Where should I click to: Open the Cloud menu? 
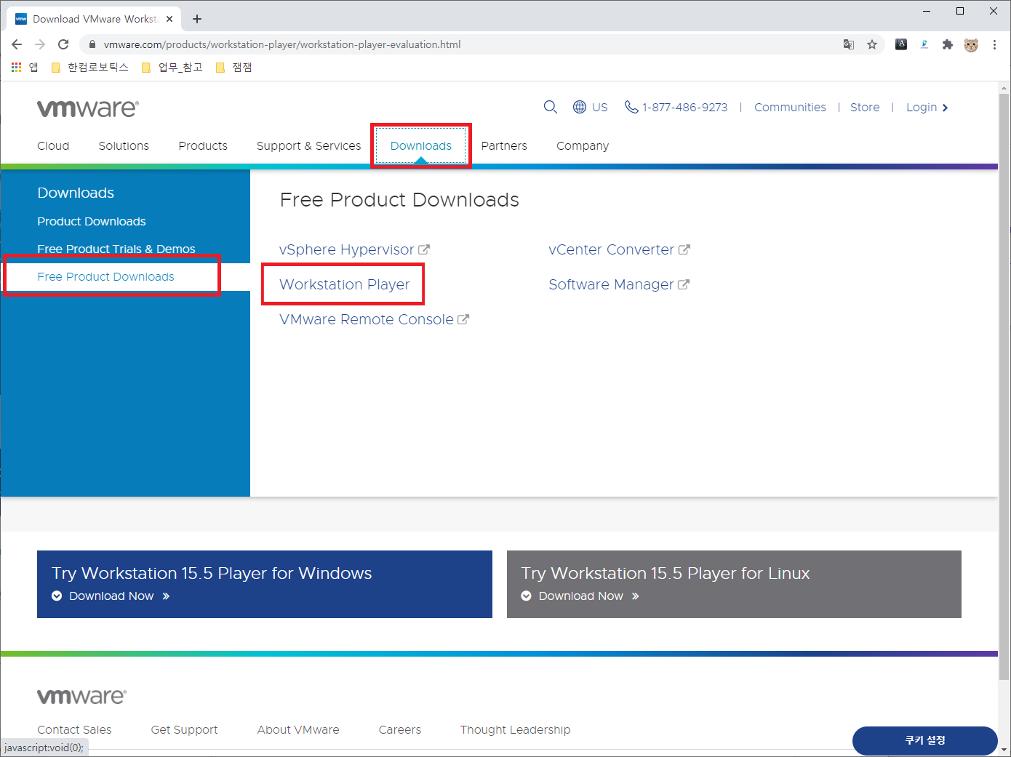click(53, 145)
